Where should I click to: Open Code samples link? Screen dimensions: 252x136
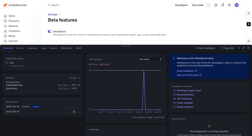tap(185, 103)
